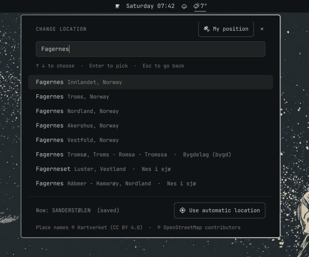Select Fagernes Hábmer - Hamarøy result
Screen dimensions: 309x257
151,183
